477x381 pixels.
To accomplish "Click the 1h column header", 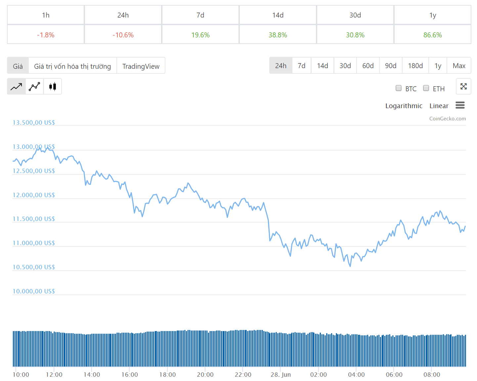I will coord(46,15).
